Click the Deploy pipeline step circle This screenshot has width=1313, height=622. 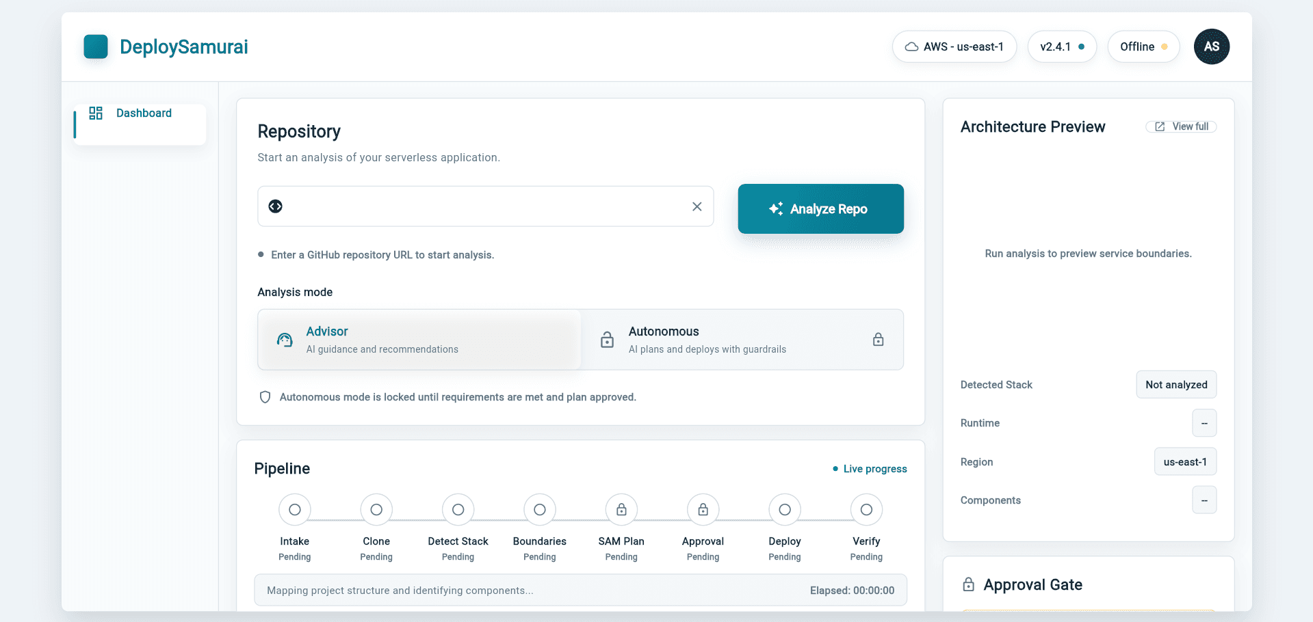785,510
